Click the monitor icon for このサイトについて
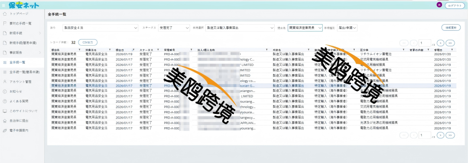This screenshot has width=468, height=163. click(4, 111)
